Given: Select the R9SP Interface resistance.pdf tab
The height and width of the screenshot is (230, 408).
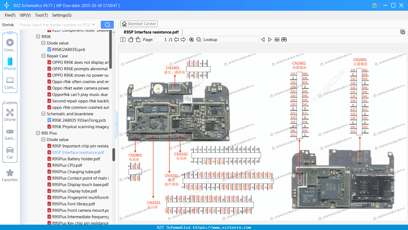Looking at the screenshot, I should coord(151,32).
